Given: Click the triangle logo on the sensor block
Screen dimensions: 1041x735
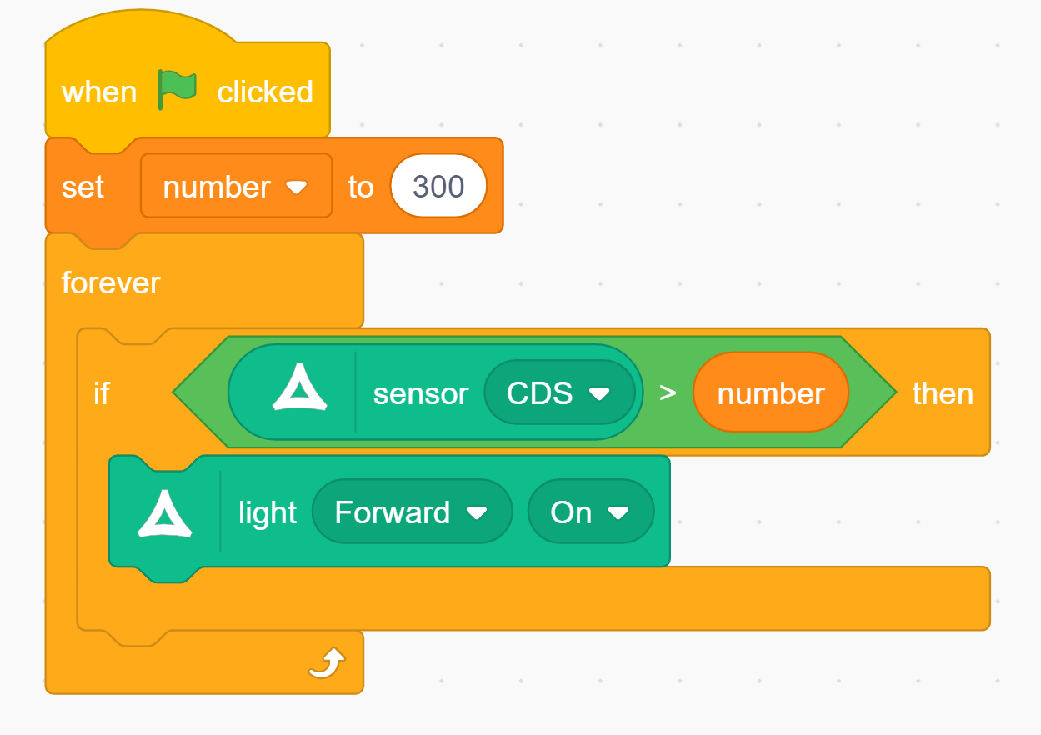Looking at the screenshot, I should (299, 392).
